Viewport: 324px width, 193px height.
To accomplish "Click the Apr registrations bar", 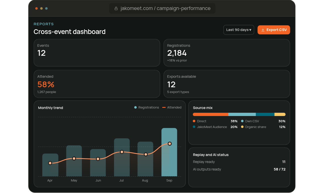I will (x=50, y=165).
